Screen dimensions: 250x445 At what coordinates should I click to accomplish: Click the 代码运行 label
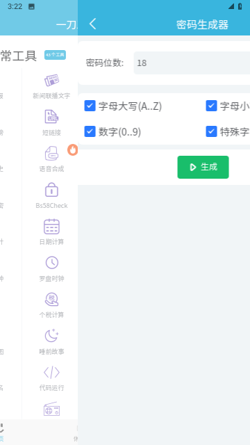coord(51,388)
